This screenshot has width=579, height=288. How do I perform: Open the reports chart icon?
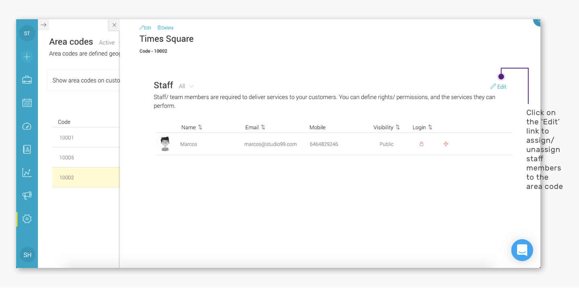pyautogui.click(x=27, y=172)
